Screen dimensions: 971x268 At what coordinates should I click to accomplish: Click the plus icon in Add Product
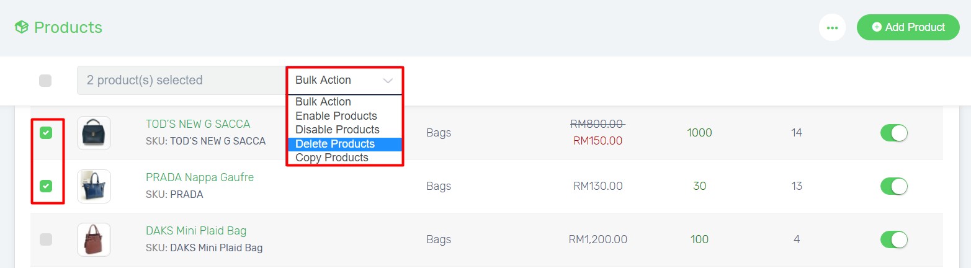point(877,27)
